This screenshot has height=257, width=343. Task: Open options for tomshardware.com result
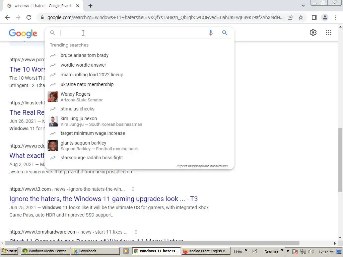point(136,232)
